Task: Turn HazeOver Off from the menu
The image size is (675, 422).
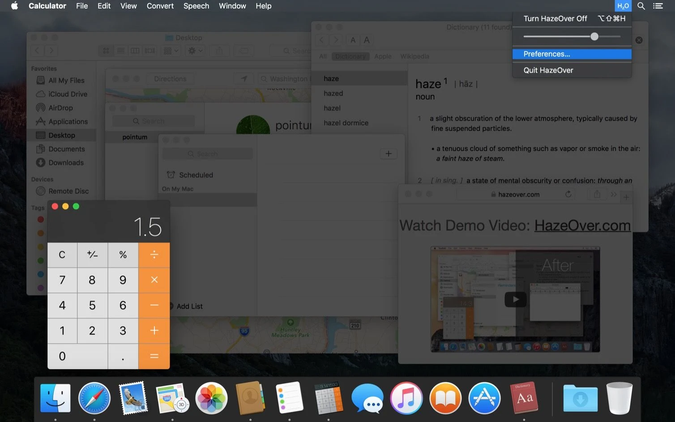Action: point(555,18)
